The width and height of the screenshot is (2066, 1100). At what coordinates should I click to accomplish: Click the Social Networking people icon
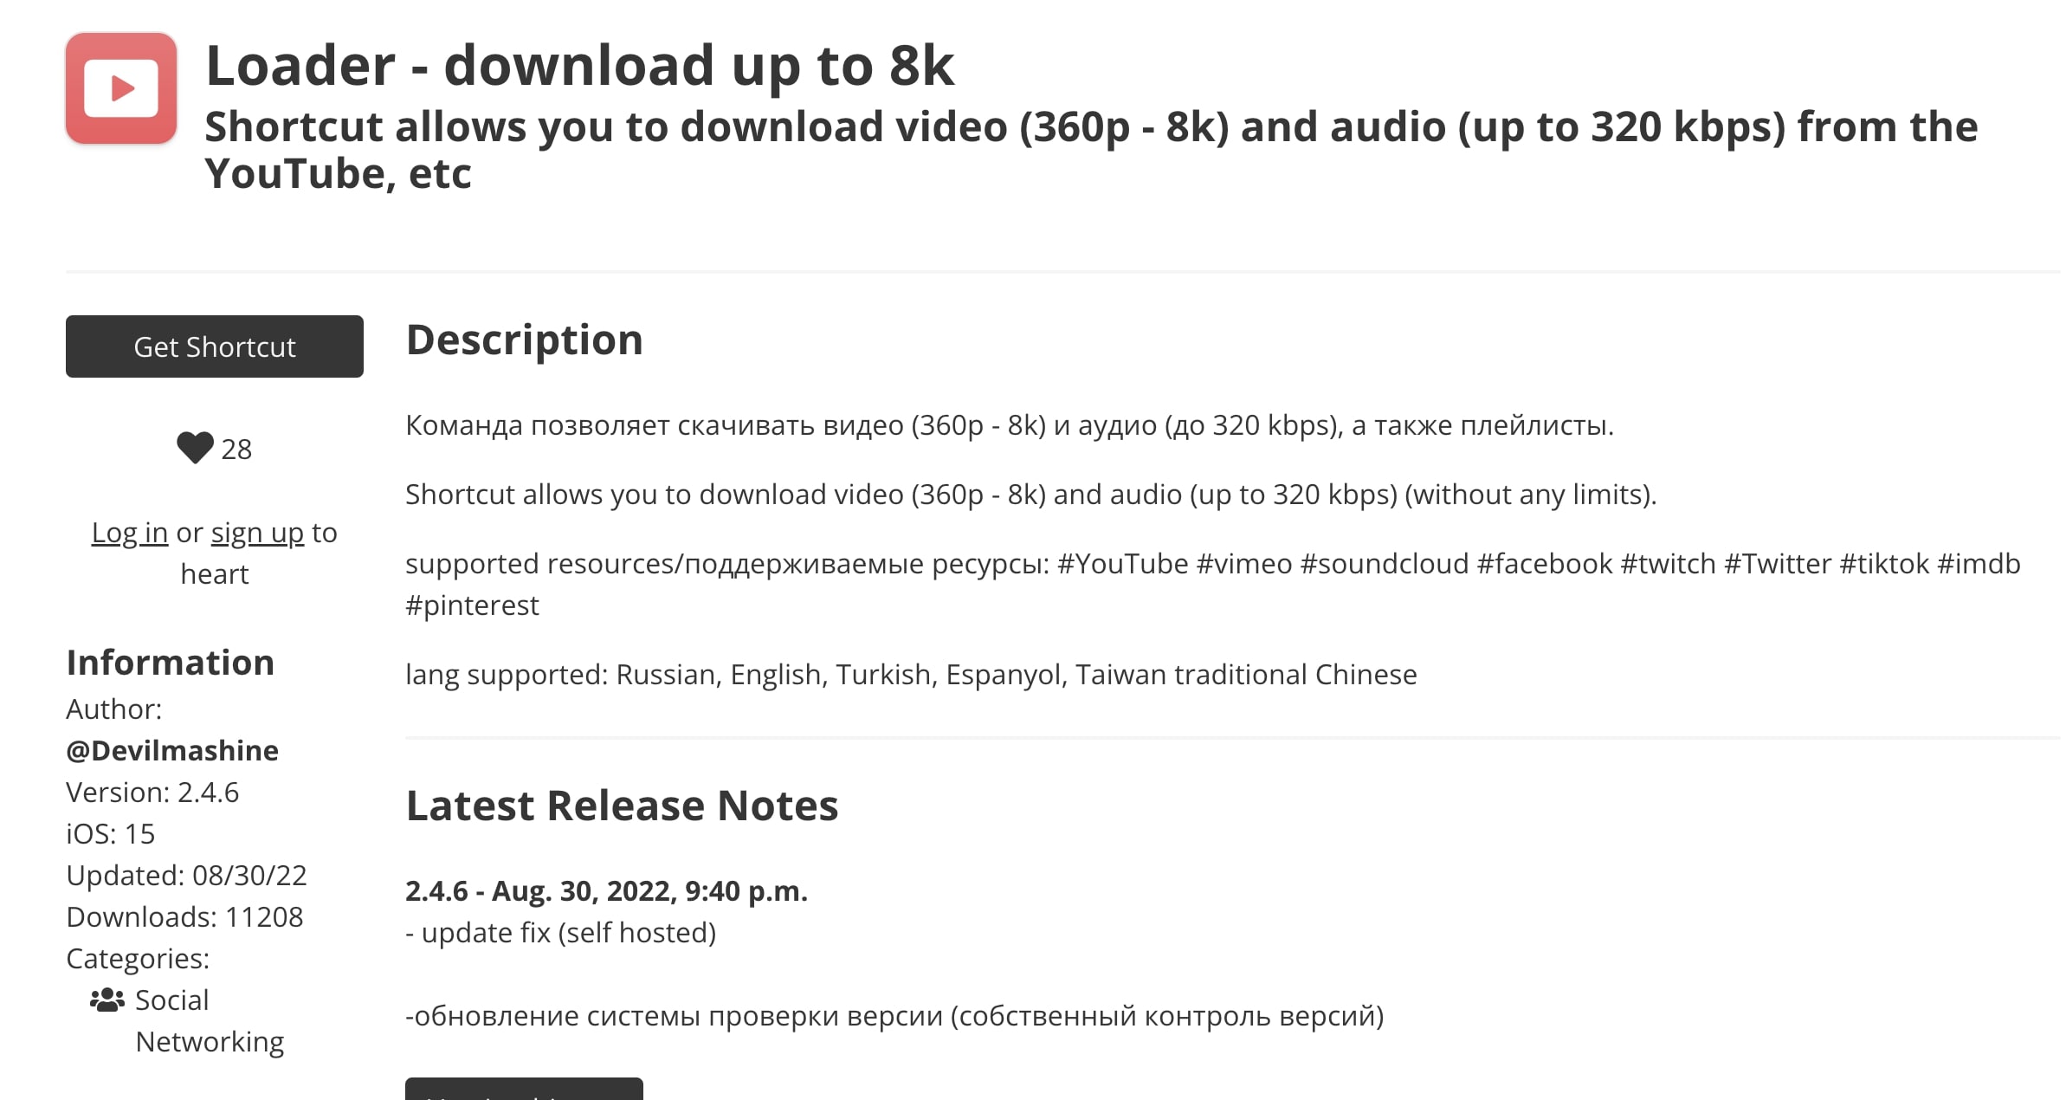[x=107, y=1000]
